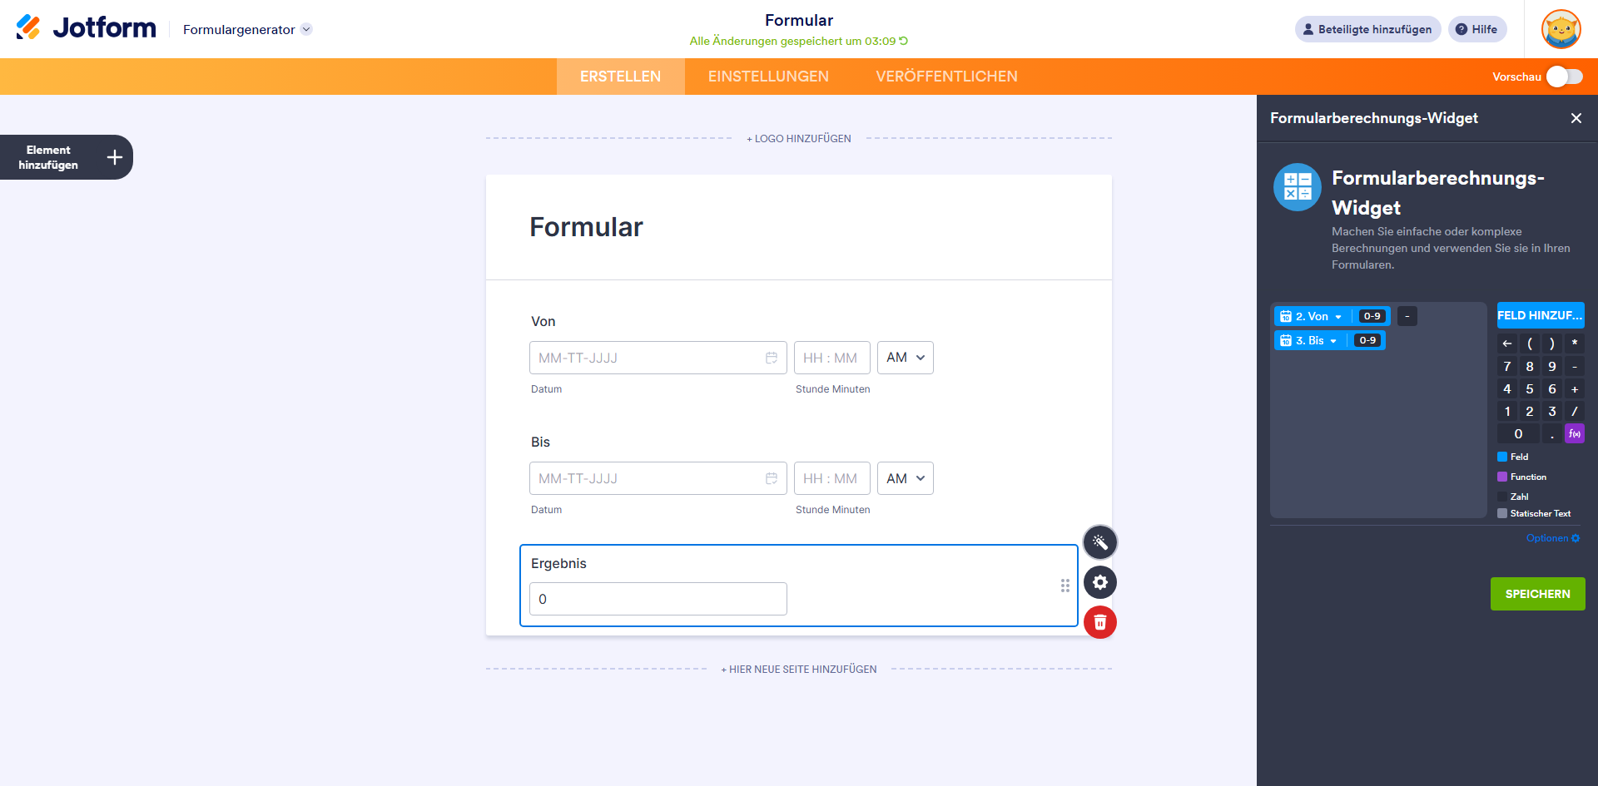Viewport: 1598px width, 786px height.
Task: Expand the AM dropdown for Von time
Action: coord(905,358)
